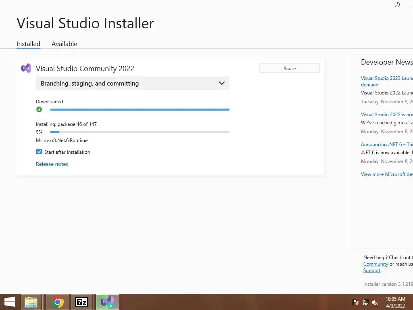Click the taskbar clock showing 10:05 AM
The image size is (413, 310).
coord(395,302)
